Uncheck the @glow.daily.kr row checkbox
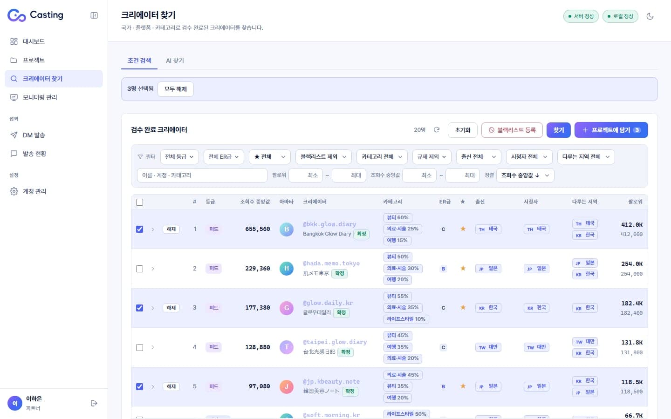671x419 pixels. 139,308
